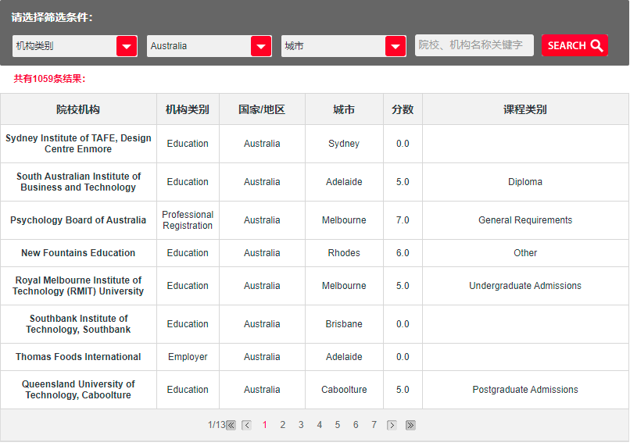The image size is (630, 446).
Task: Select page 6 in pagination
Action: point(356,425)
